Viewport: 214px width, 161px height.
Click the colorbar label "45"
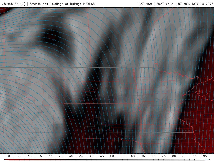102,156
